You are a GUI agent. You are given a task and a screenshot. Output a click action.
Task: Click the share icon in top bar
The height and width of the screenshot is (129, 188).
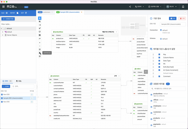tap(130, 6)
